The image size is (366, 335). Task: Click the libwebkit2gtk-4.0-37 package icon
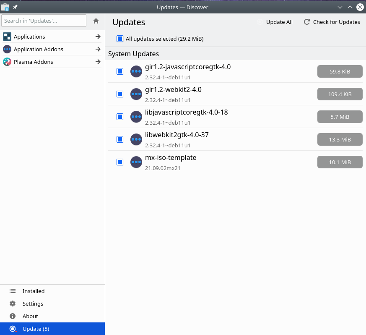pos(136,139)
